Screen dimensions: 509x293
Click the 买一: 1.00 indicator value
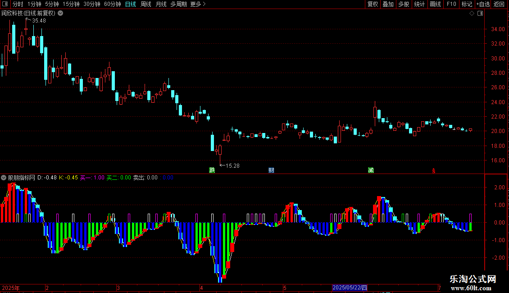pyautogui.click(x=92, y=178)
